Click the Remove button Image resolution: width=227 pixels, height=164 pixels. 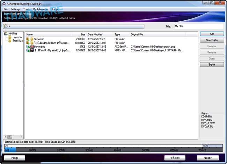212,46
